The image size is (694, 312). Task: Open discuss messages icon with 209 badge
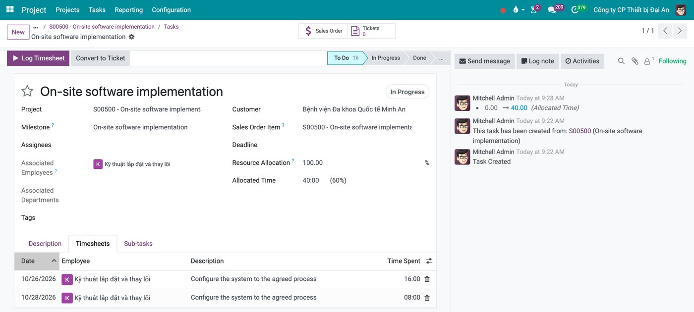coord(555,9)
